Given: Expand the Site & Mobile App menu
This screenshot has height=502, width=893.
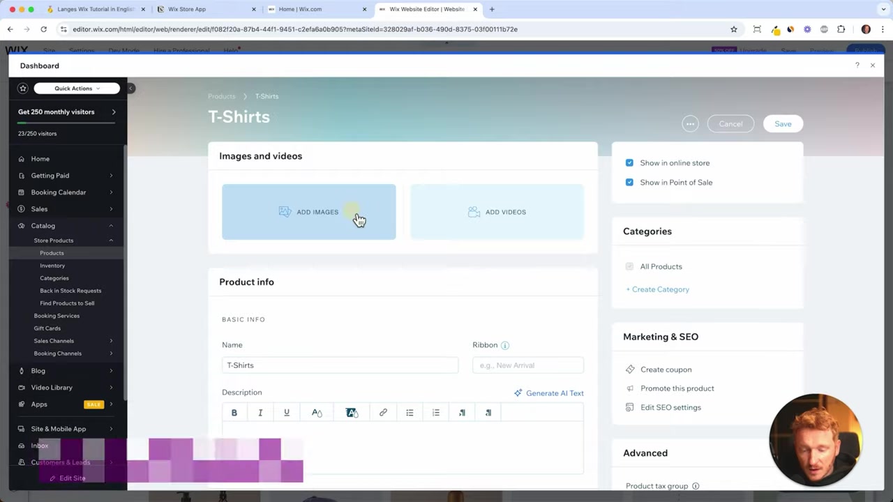Looking at the screenshot, I should click(111, 429).
